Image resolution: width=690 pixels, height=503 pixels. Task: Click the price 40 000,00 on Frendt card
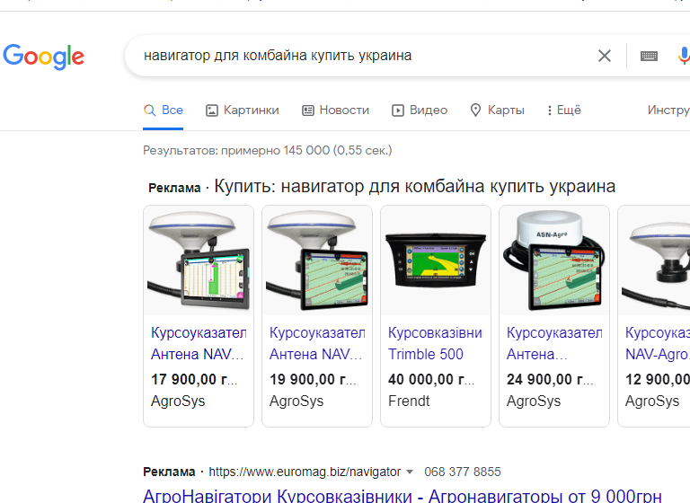point(431,379)
